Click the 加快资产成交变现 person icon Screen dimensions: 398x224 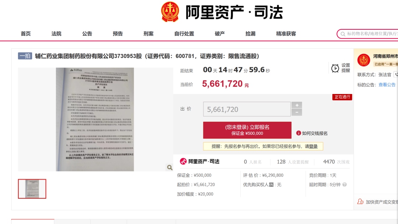[x=360, y=202]
